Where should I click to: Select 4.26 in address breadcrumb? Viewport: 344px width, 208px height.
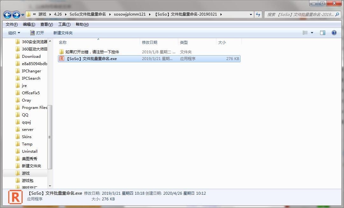click(58, 14)
